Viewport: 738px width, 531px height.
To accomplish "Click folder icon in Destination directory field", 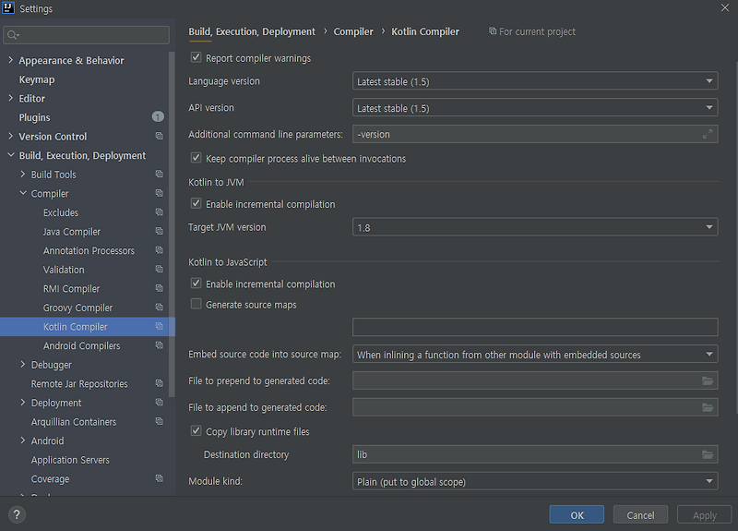I will (708, 454).
